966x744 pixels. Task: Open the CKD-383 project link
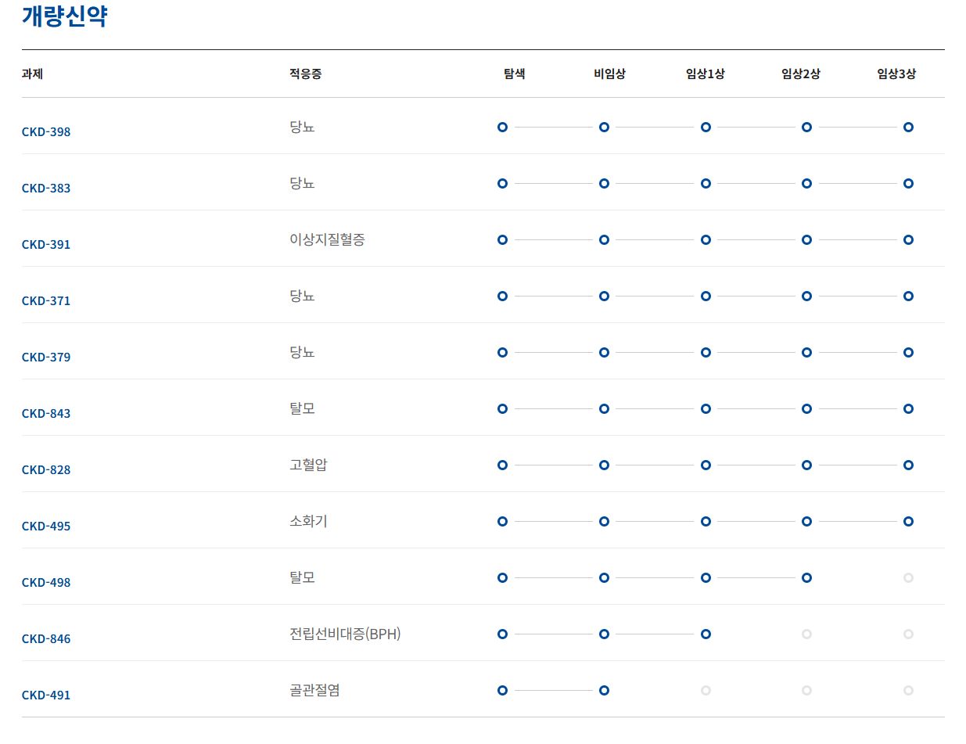point(46,188)
